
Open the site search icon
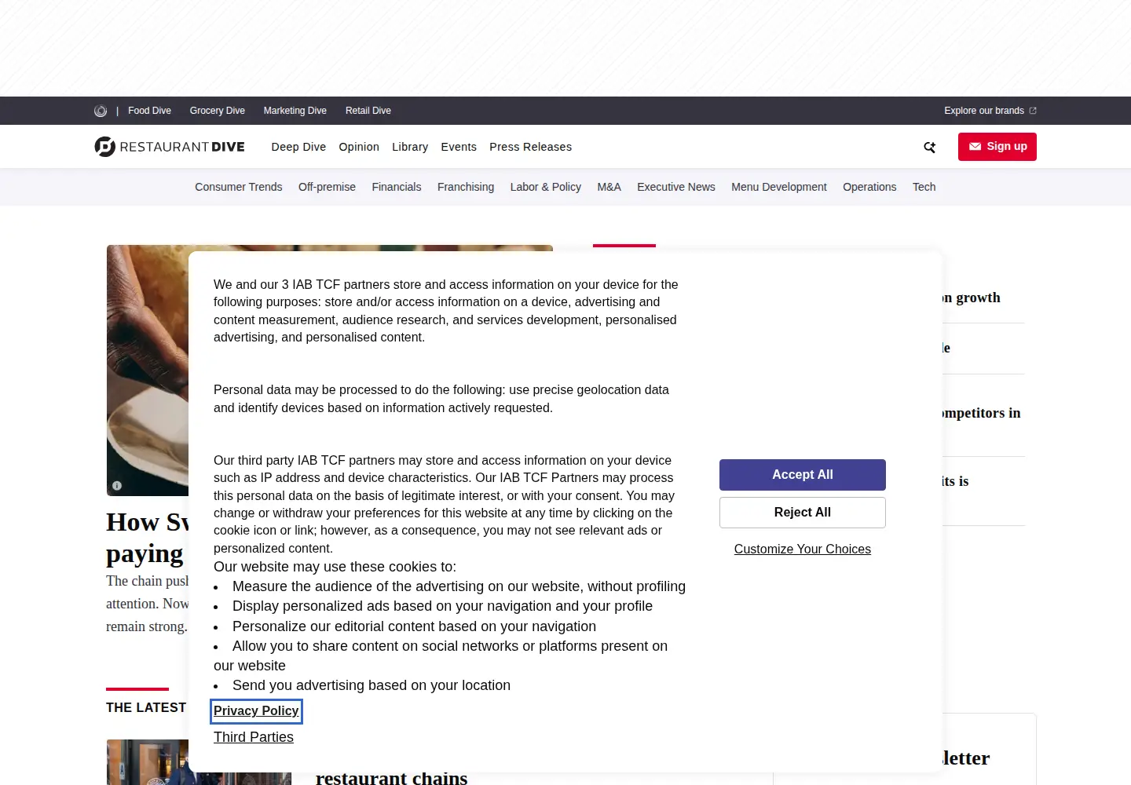[x=930, y=147]
